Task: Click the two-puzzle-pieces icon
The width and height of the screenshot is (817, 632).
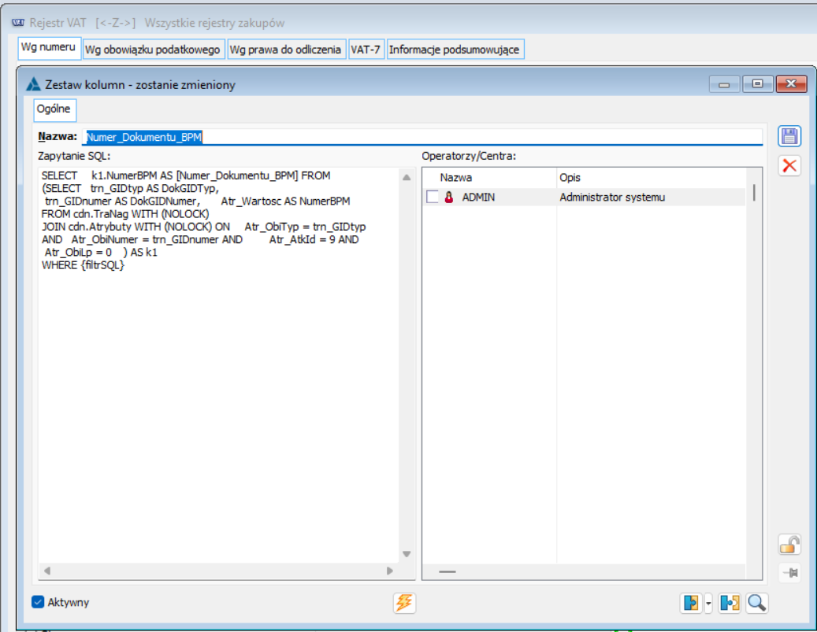Action: [x=730, y=603]
